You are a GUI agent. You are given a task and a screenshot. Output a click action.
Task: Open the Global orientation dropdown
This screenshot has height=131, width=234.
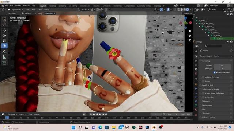[84, 9]
